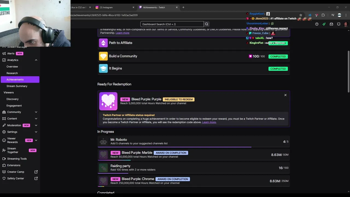Image resolution: width=350 pixels, height=197 pixels.
Task: Open Safety Center external link icon
Action: 36,178
